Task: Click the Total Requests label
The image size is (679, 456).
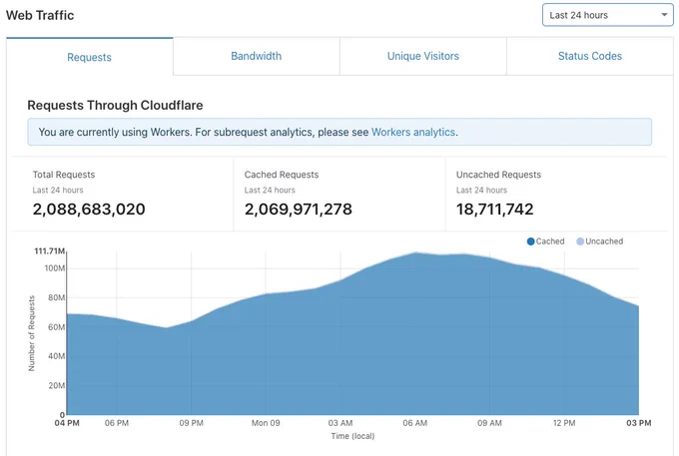Action: [x=64, y=175]
